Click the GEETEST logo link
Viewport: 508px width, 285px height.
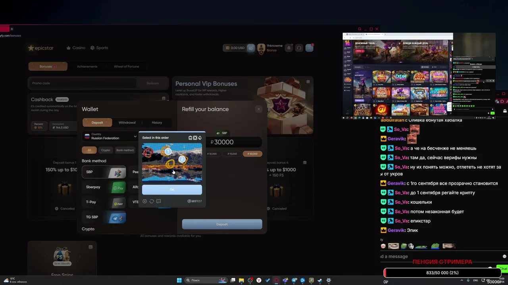pos(194,201)
